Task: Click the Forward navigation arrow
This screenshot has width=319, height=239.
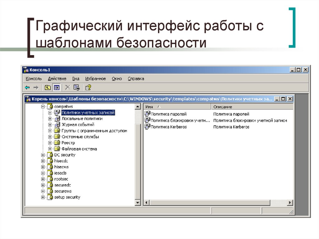Action: [36, 88]
